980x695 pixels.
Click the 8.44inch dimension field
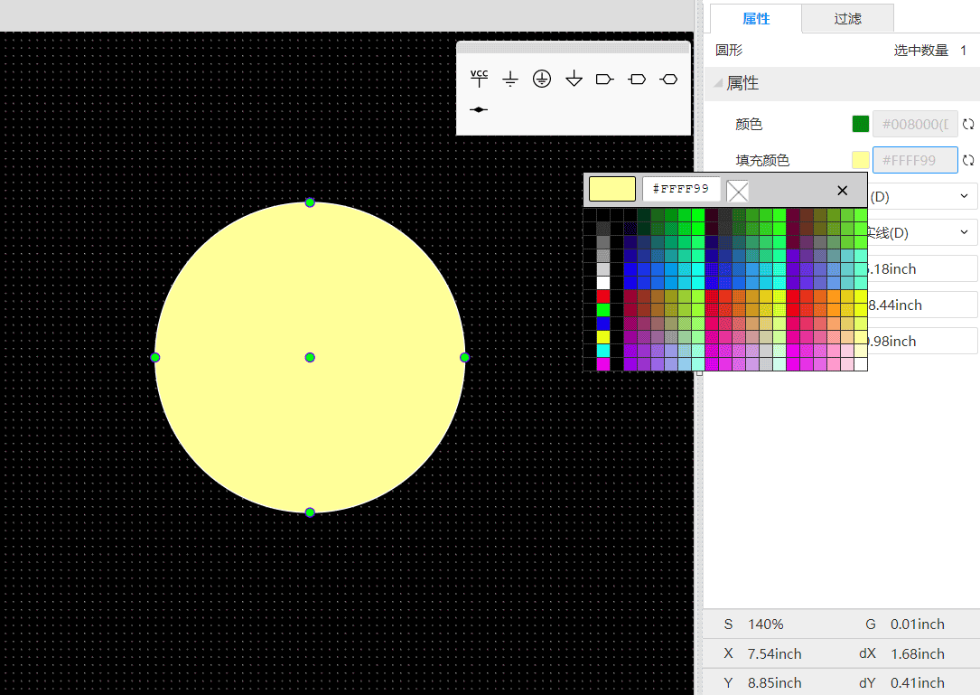click(x=921, y=305)
